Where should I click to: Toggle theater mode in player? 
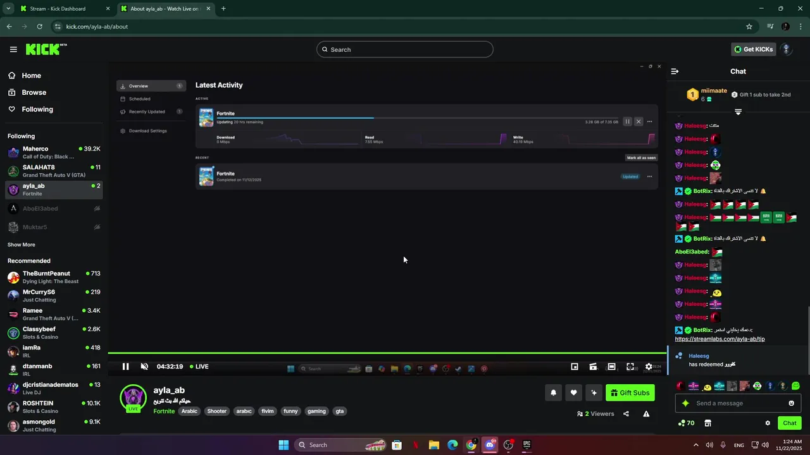click(x=611, y=367)
